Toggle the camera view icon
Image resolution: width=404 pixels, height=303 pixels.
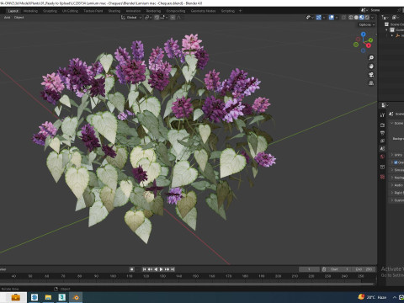pos(371,75)
